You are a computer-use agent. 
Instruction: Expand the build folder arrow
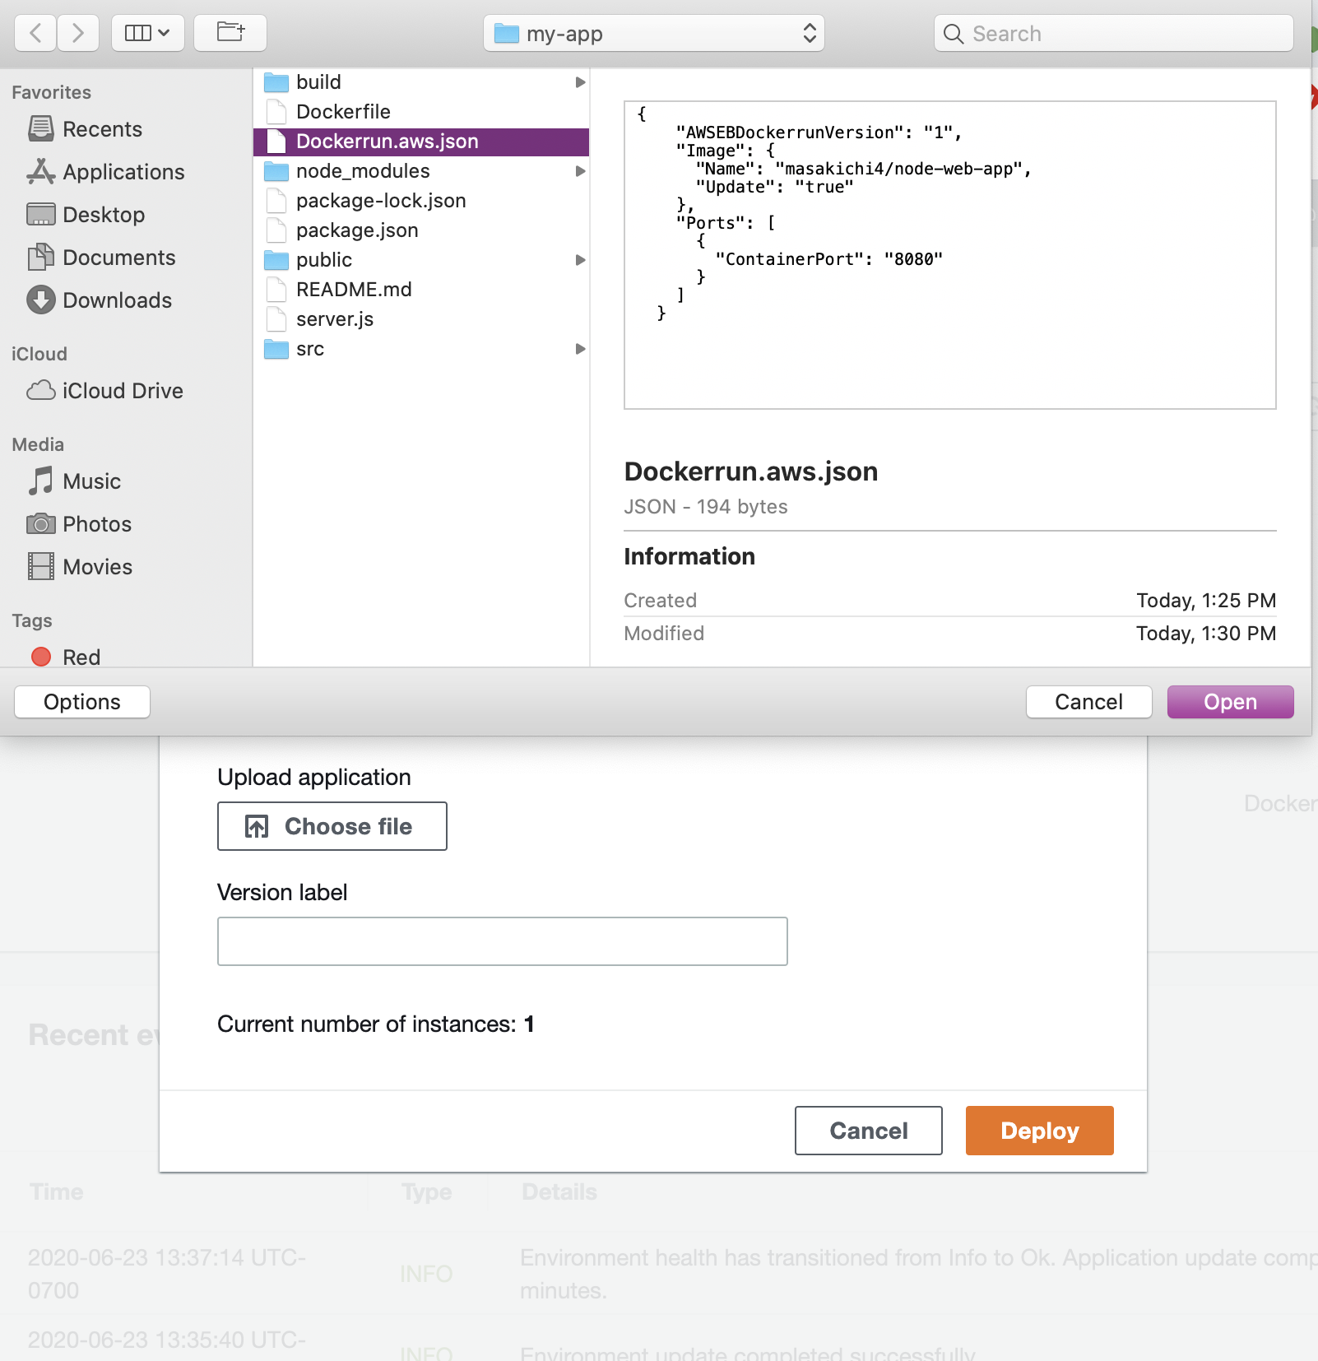click(x=580, y=82)
